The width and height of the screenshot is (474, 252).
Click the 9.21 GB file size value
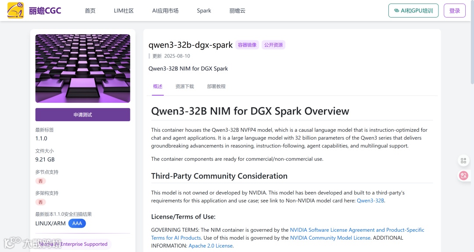pyautogui.click(x=45, y=159)
